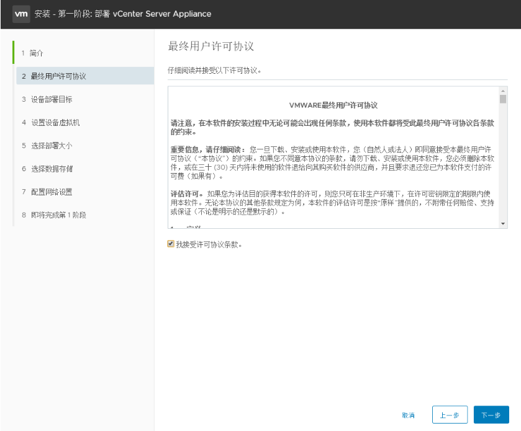Click the 下一步 button
This screenshot has height=431, width=521.
point(491,415)
